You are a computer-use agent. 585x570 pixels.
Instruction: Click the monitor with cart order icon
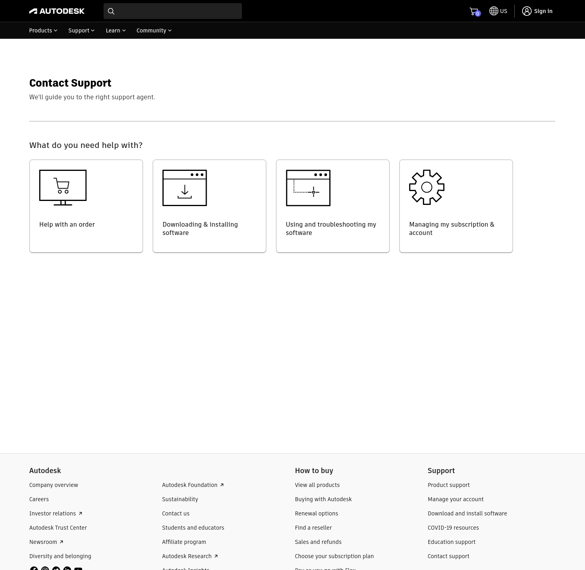[63, 187]
